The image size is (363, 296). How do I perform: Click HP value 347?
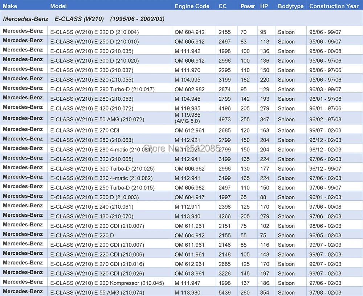click(x=265, y=120)
